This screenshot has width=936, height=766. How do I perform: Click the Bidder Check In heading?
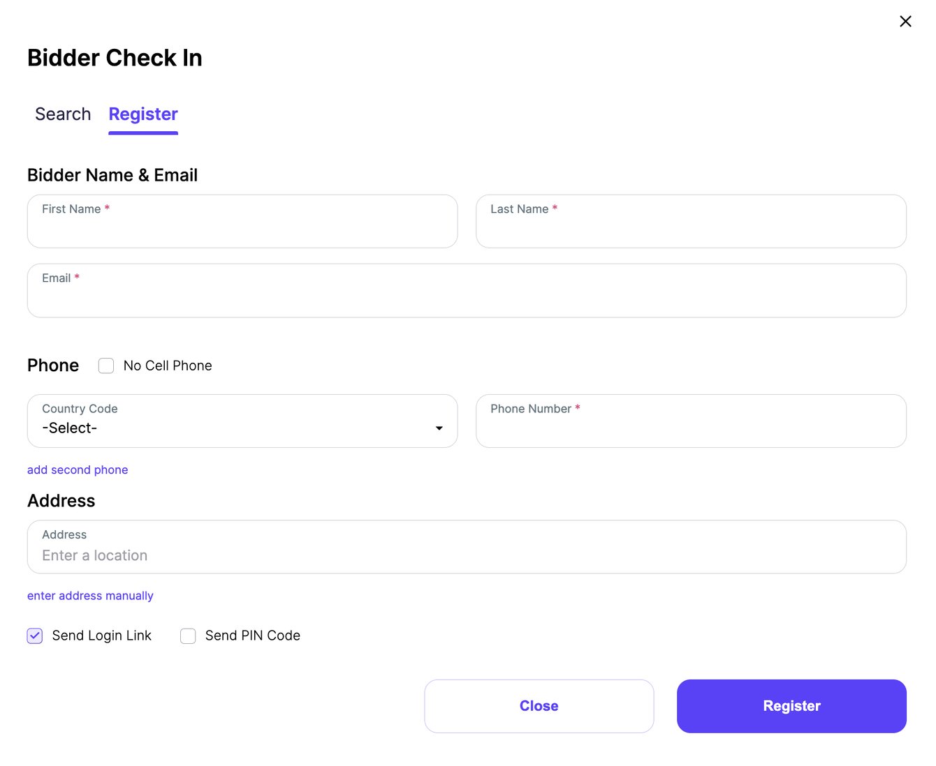[115, 57]
